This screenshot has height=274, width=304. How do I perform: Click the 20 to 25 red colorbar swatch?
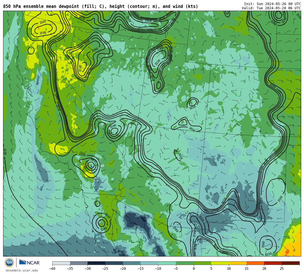pos(273,263)
